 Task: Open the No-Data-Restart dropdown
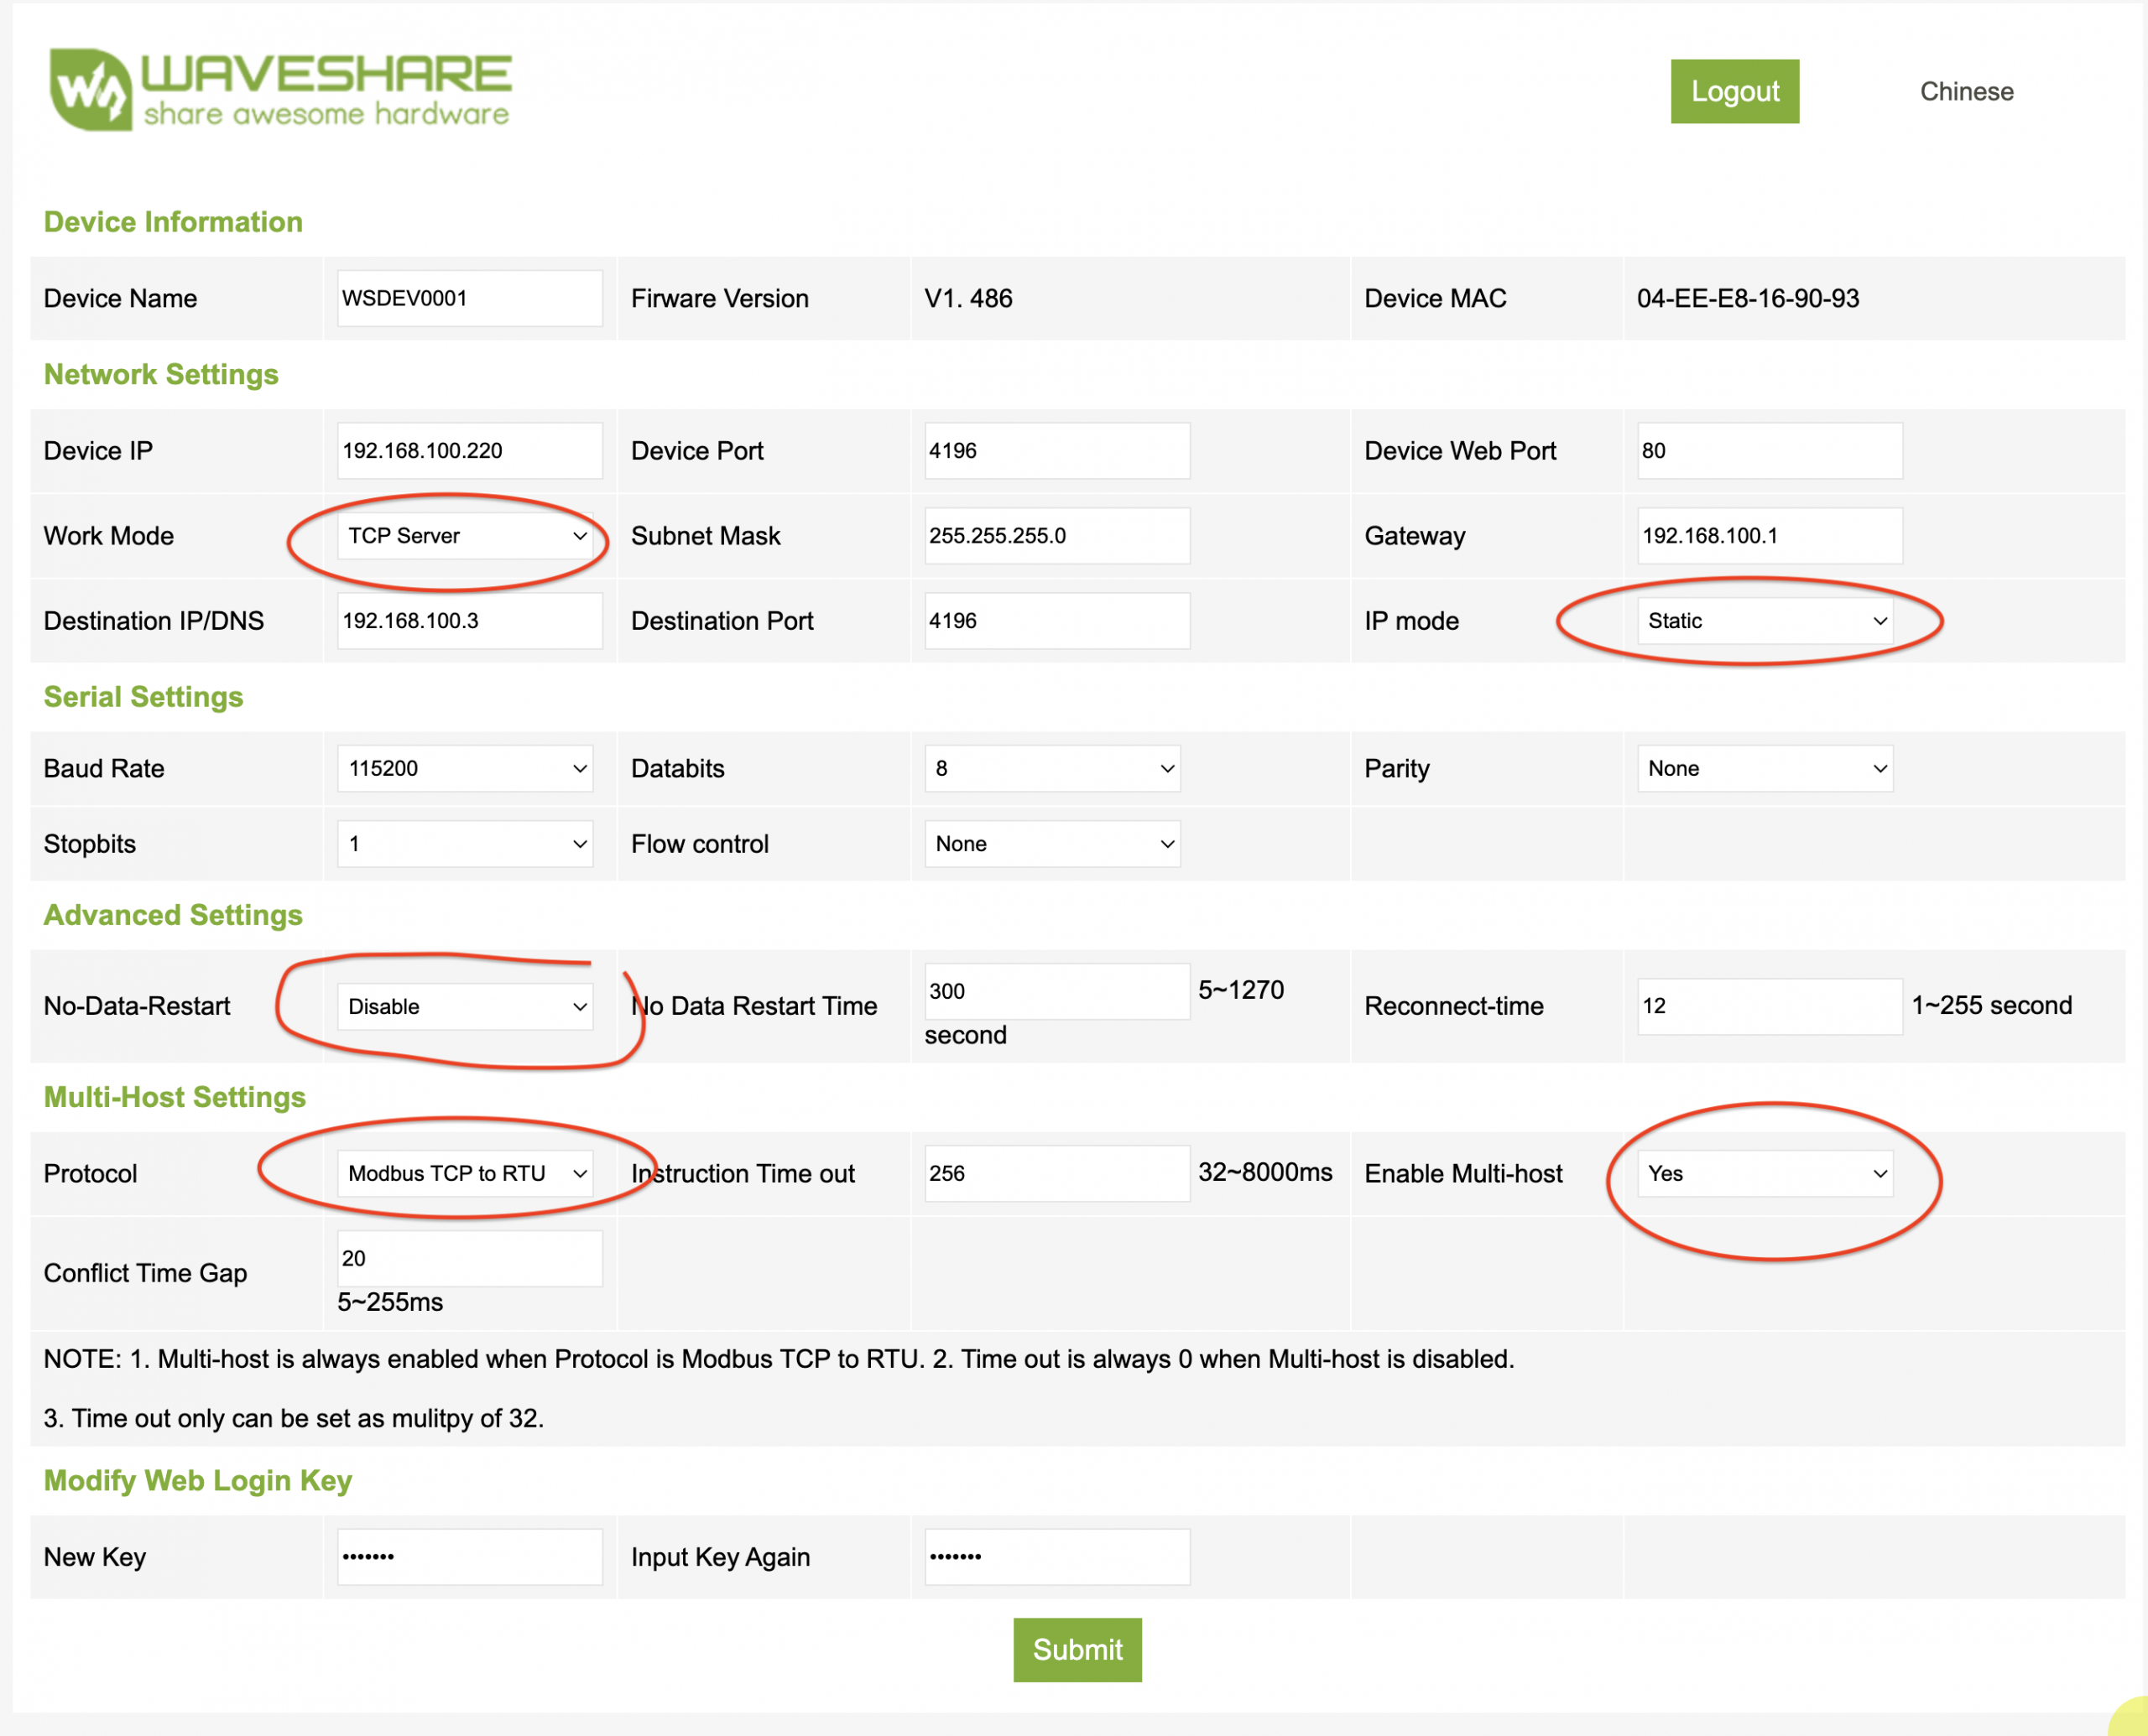click(465, 1006)
